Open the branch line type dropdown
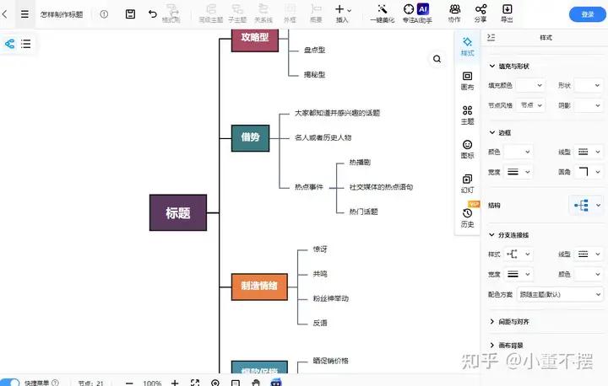 point(589,254)
